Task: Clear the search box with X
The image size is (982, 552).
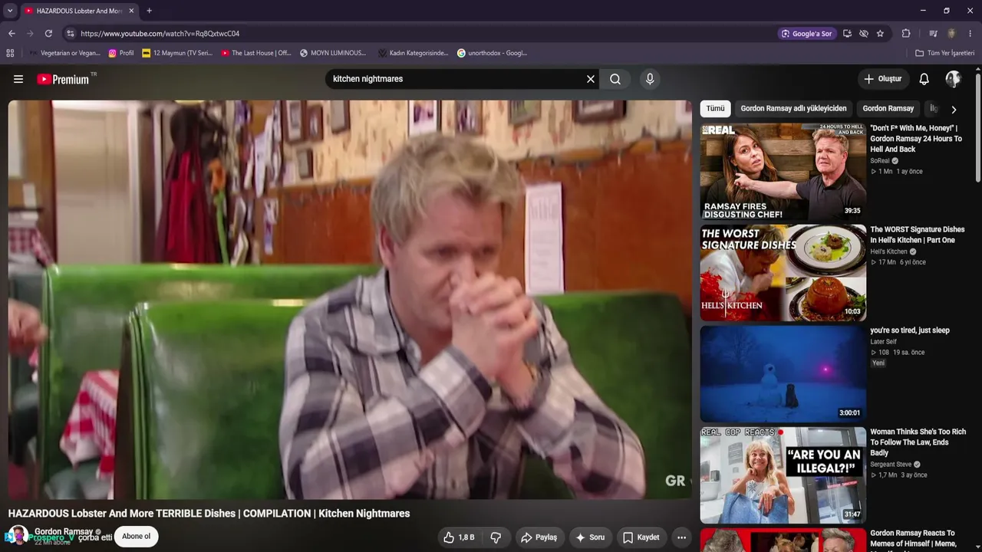Action: pos(591,79)
